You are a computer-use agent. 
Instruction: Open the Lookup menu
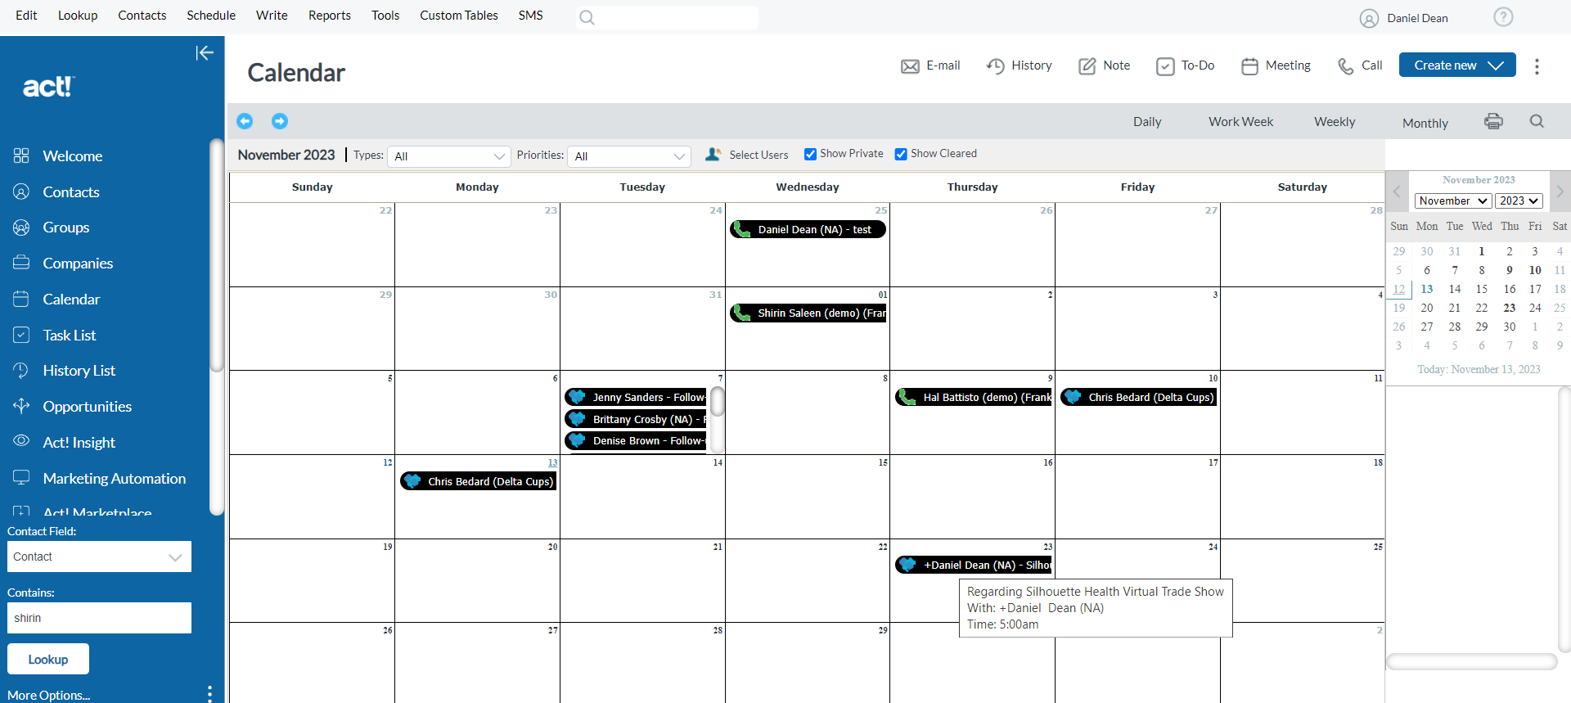click(78, 16)
